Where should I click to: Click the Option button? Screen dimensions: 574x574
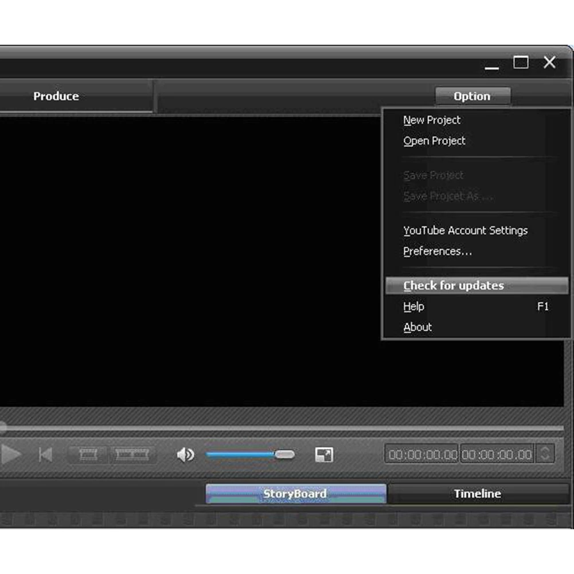(x=473, y=96)
